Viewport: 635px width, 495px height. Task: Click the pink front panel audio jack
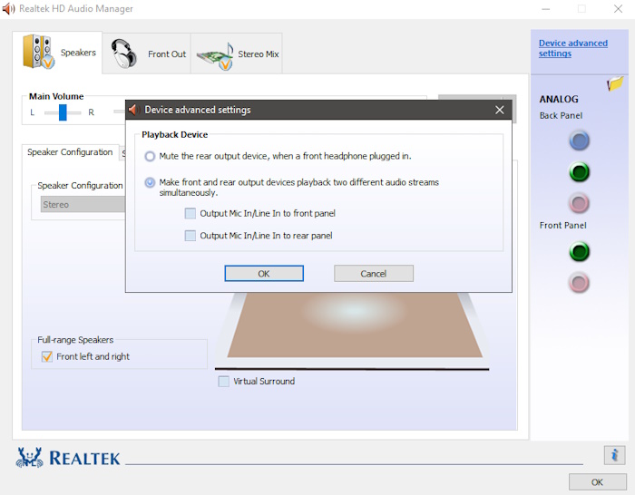579,283
